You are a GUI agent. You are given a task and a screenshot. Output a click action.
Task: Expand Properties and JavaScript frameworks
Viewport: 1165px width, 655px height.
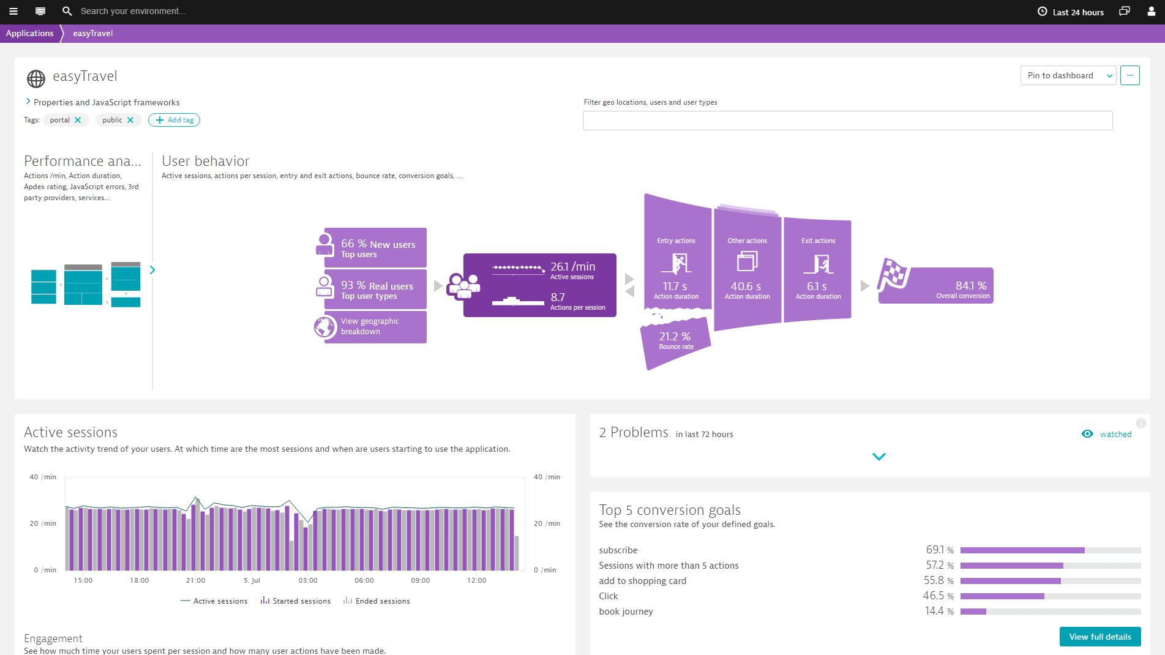pos(103,102)
